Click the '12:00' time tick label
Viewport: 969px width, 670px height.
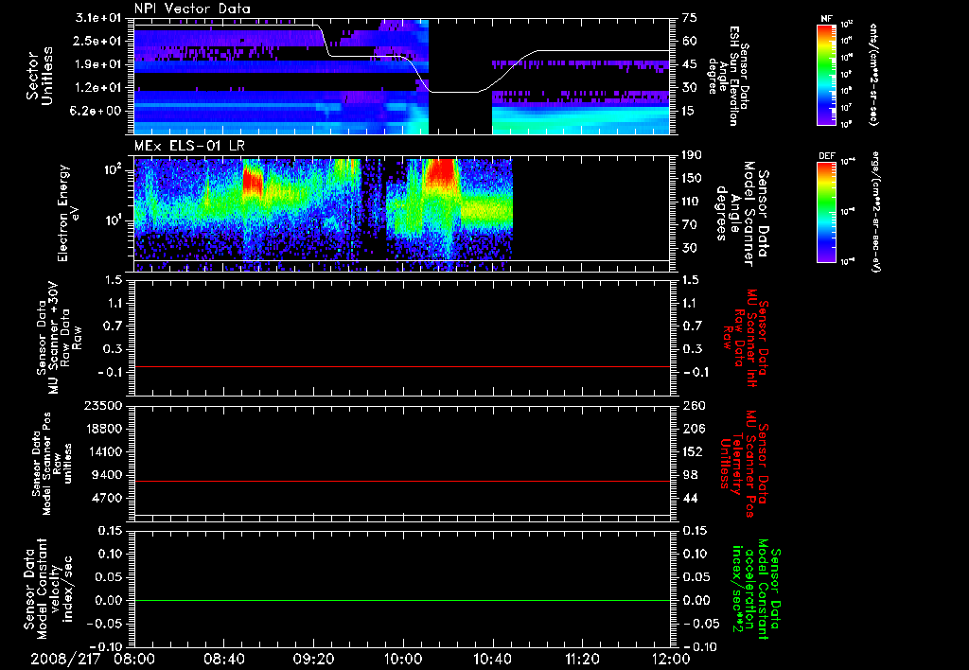click(x=671, y=659)
